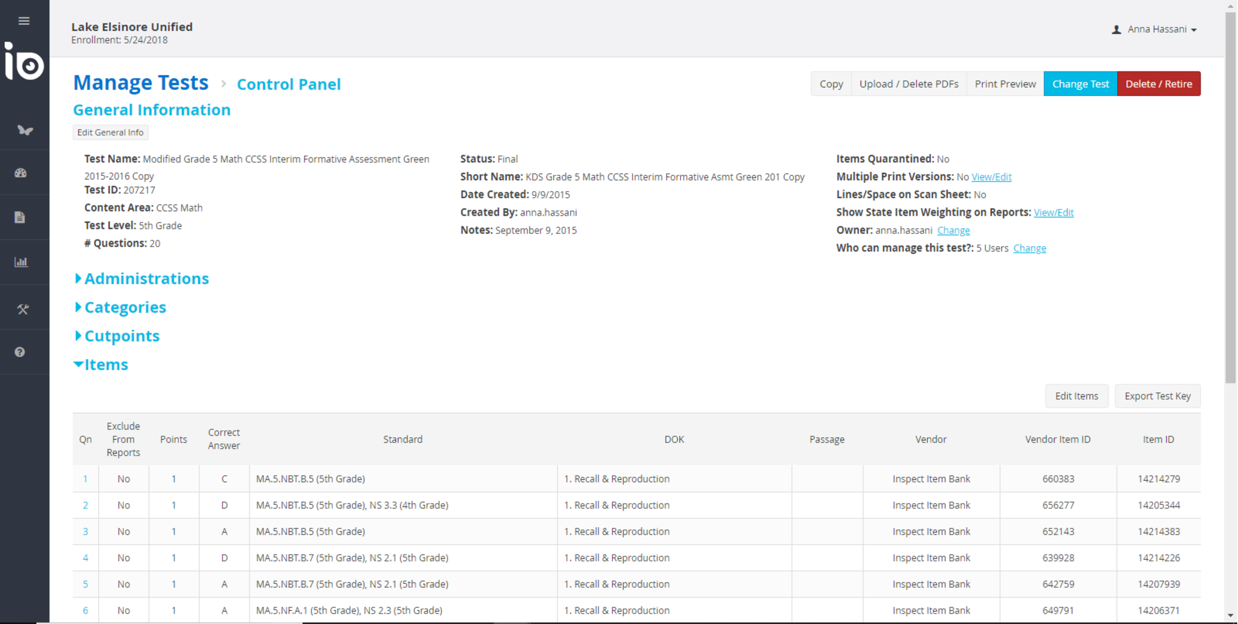Click the Delete / Retire button
1238x624 pixels.
1158,84
